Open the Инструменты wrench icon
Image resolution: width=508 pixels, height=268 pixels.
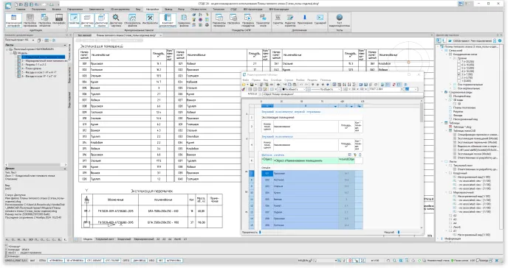[x=150, y=21]
